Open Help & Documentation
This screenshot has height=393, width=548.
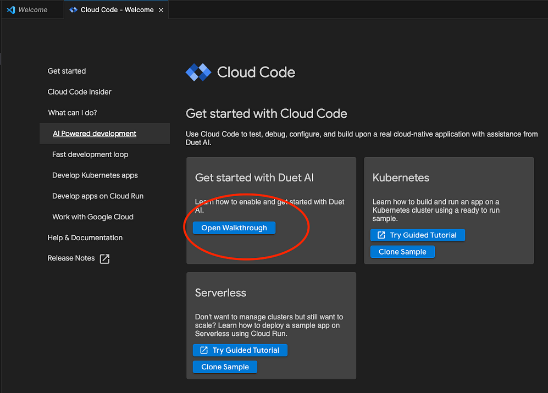tap(85, 237)
